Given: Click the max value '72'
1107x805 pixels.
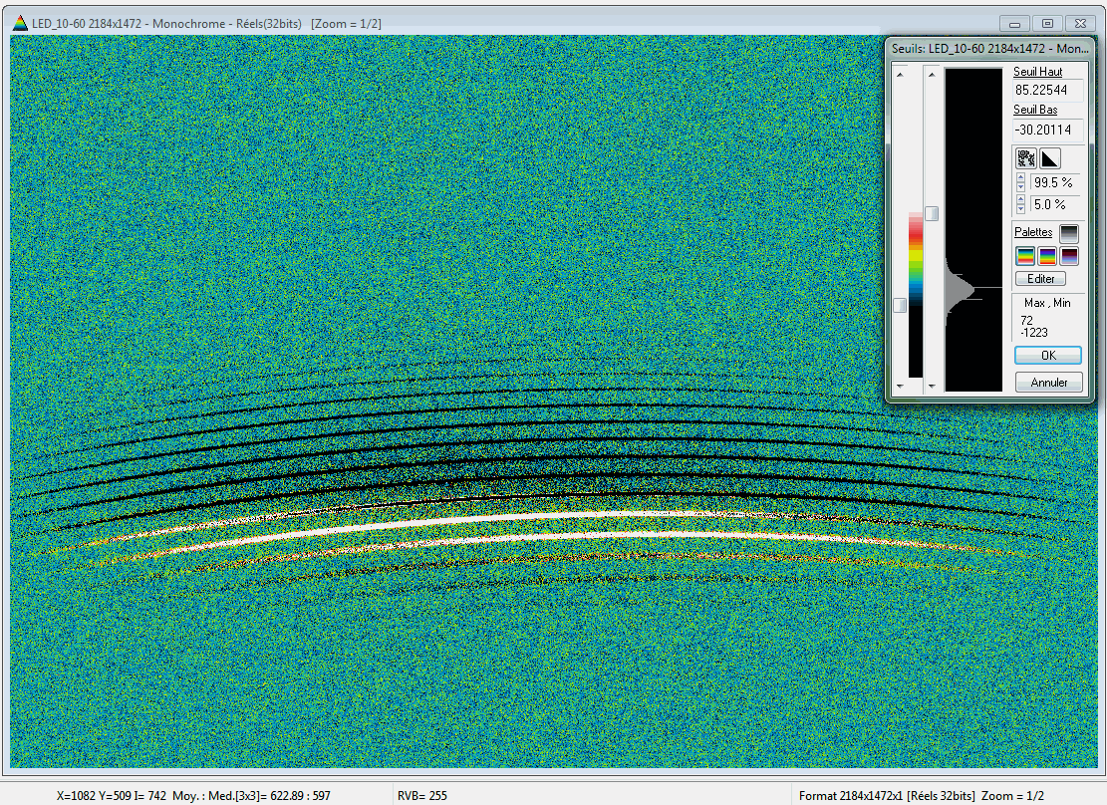Looking at the screenshot, I should [x=1026, y=321].
